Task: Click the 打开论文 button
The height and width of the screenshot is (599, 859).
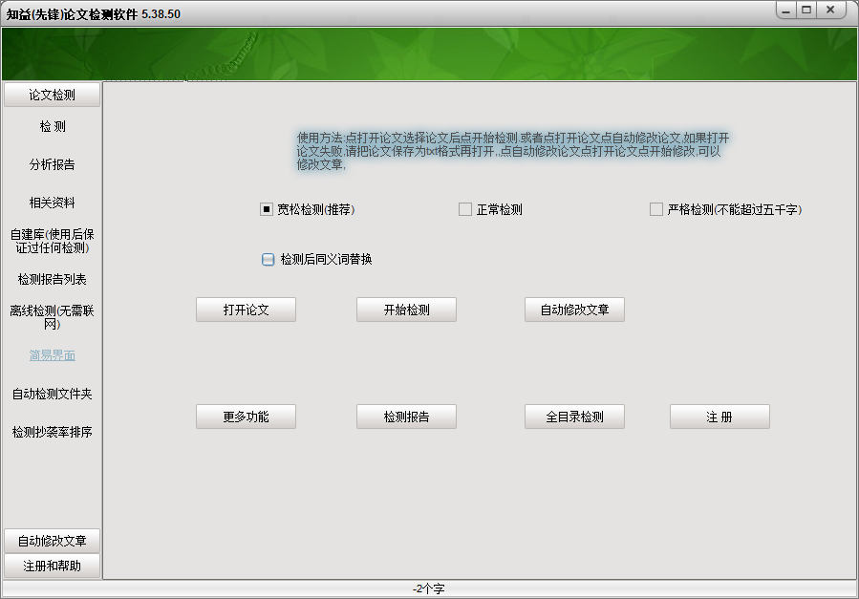Action: (246, 310)
